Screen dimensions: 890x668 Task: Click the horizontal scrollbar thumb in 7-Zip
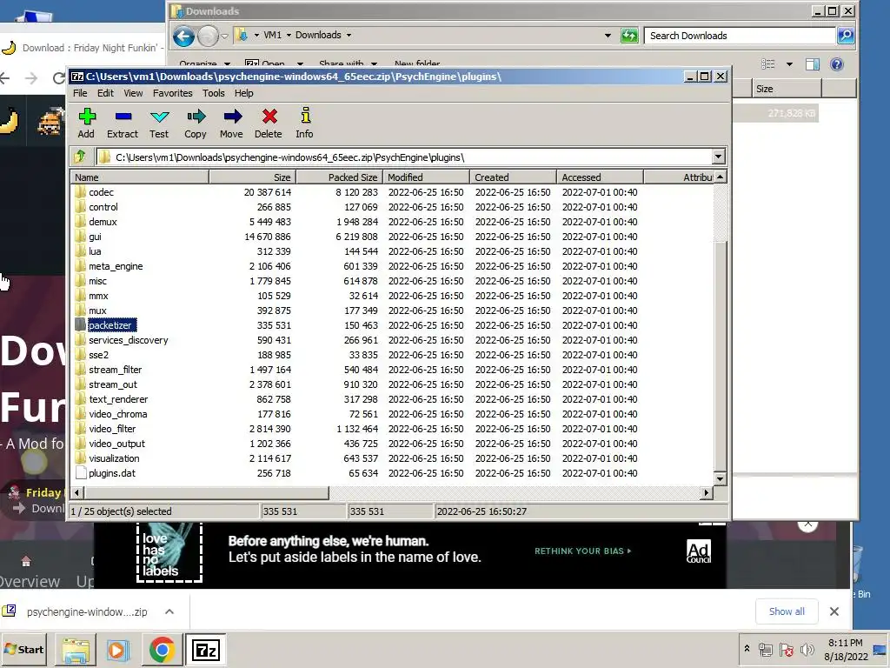click(206, 493)
